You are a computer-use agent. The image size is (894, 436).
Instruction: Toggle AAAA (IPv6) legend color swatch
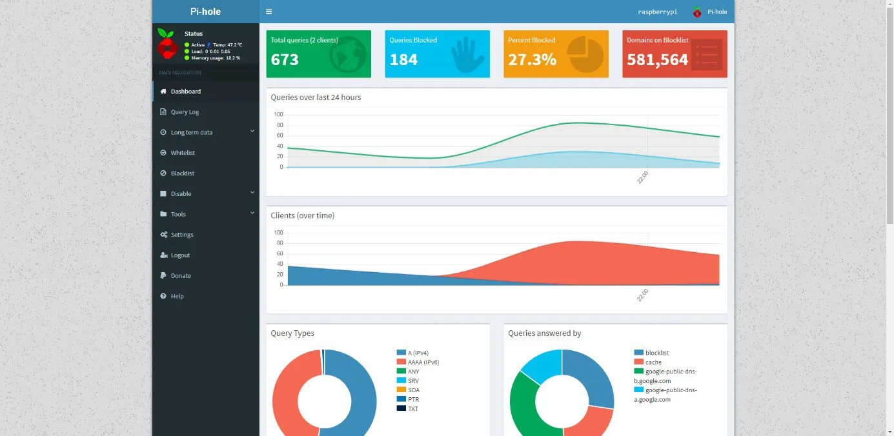pyautogui.click(x=401, y=362)
